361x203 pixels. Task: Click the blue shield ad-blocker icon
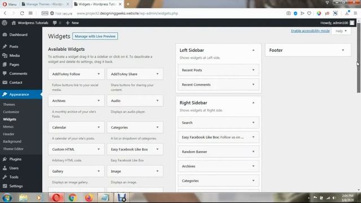(296, 14)
